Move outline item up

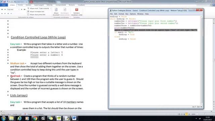click(x=2, y=13)
